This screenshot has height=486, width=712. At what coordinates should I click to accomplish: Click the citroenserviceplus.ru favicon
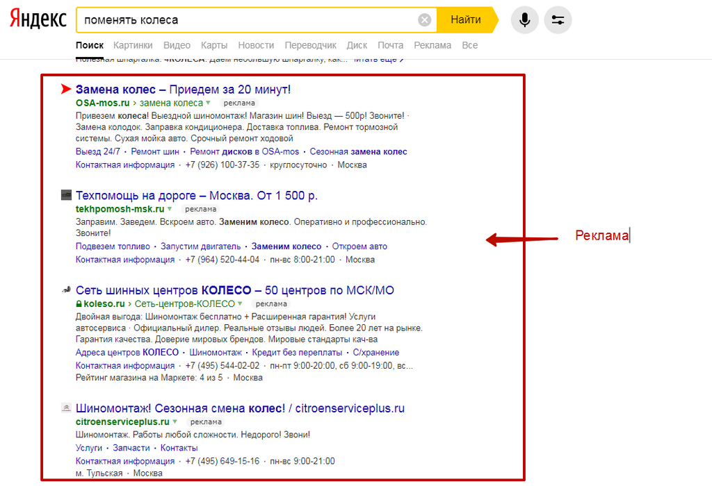pyautogui.click(x=66, y=408)
